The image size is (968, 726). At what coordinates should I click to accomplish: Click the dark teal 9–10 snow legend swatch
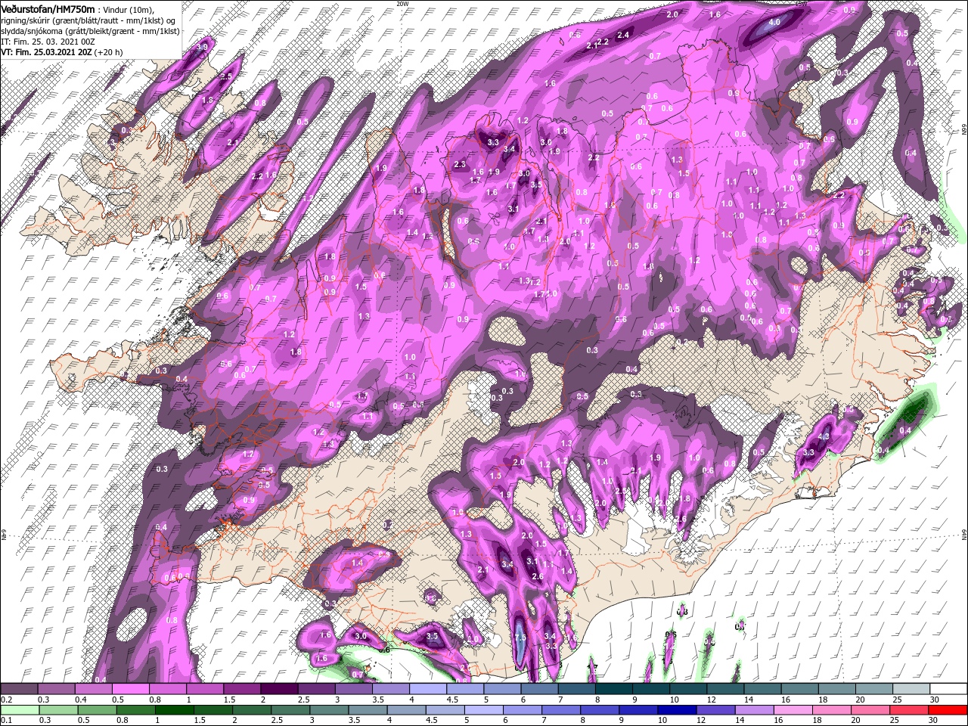651,690
